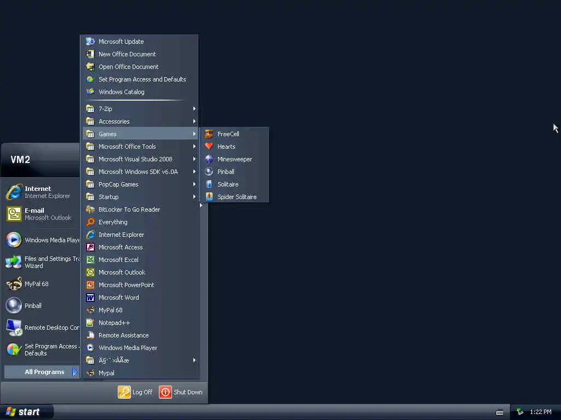Click the Shut Down button
561x420 pixels.
[x=181, y=392]
